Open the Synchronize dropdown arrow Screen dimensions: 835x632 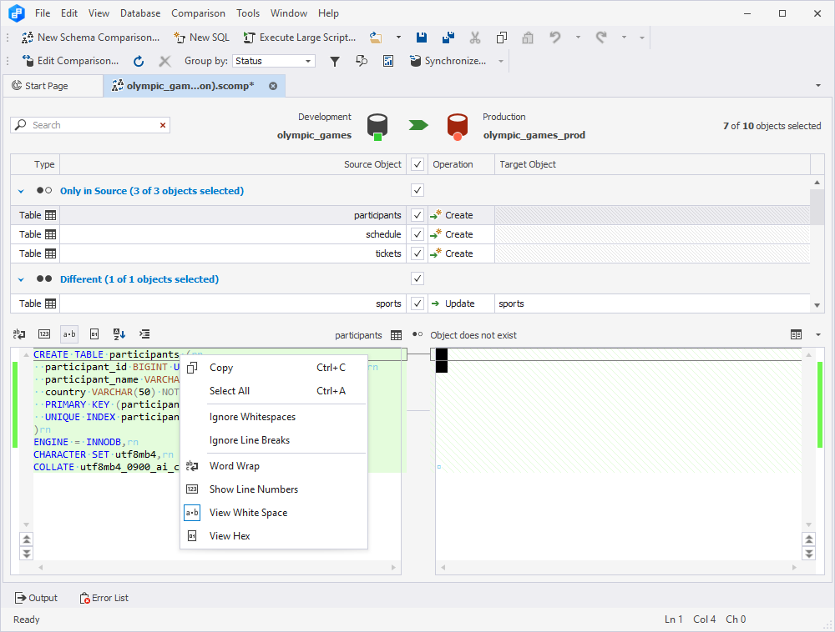[x=500, y=61]
